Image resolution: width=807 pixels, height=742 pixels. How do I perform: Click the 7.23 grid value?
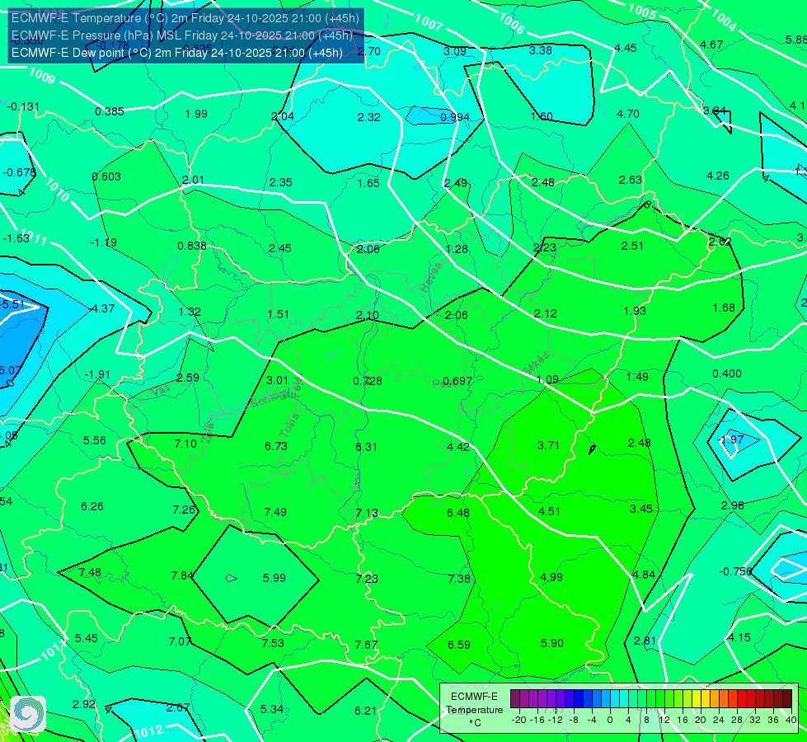pyautogui.click(x=367, y=579)
